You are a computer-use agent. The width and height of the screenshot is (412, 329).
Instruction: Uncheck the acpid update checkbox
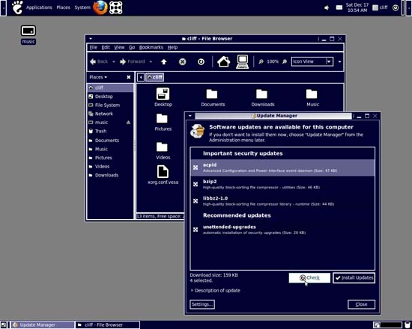[196, 167]
